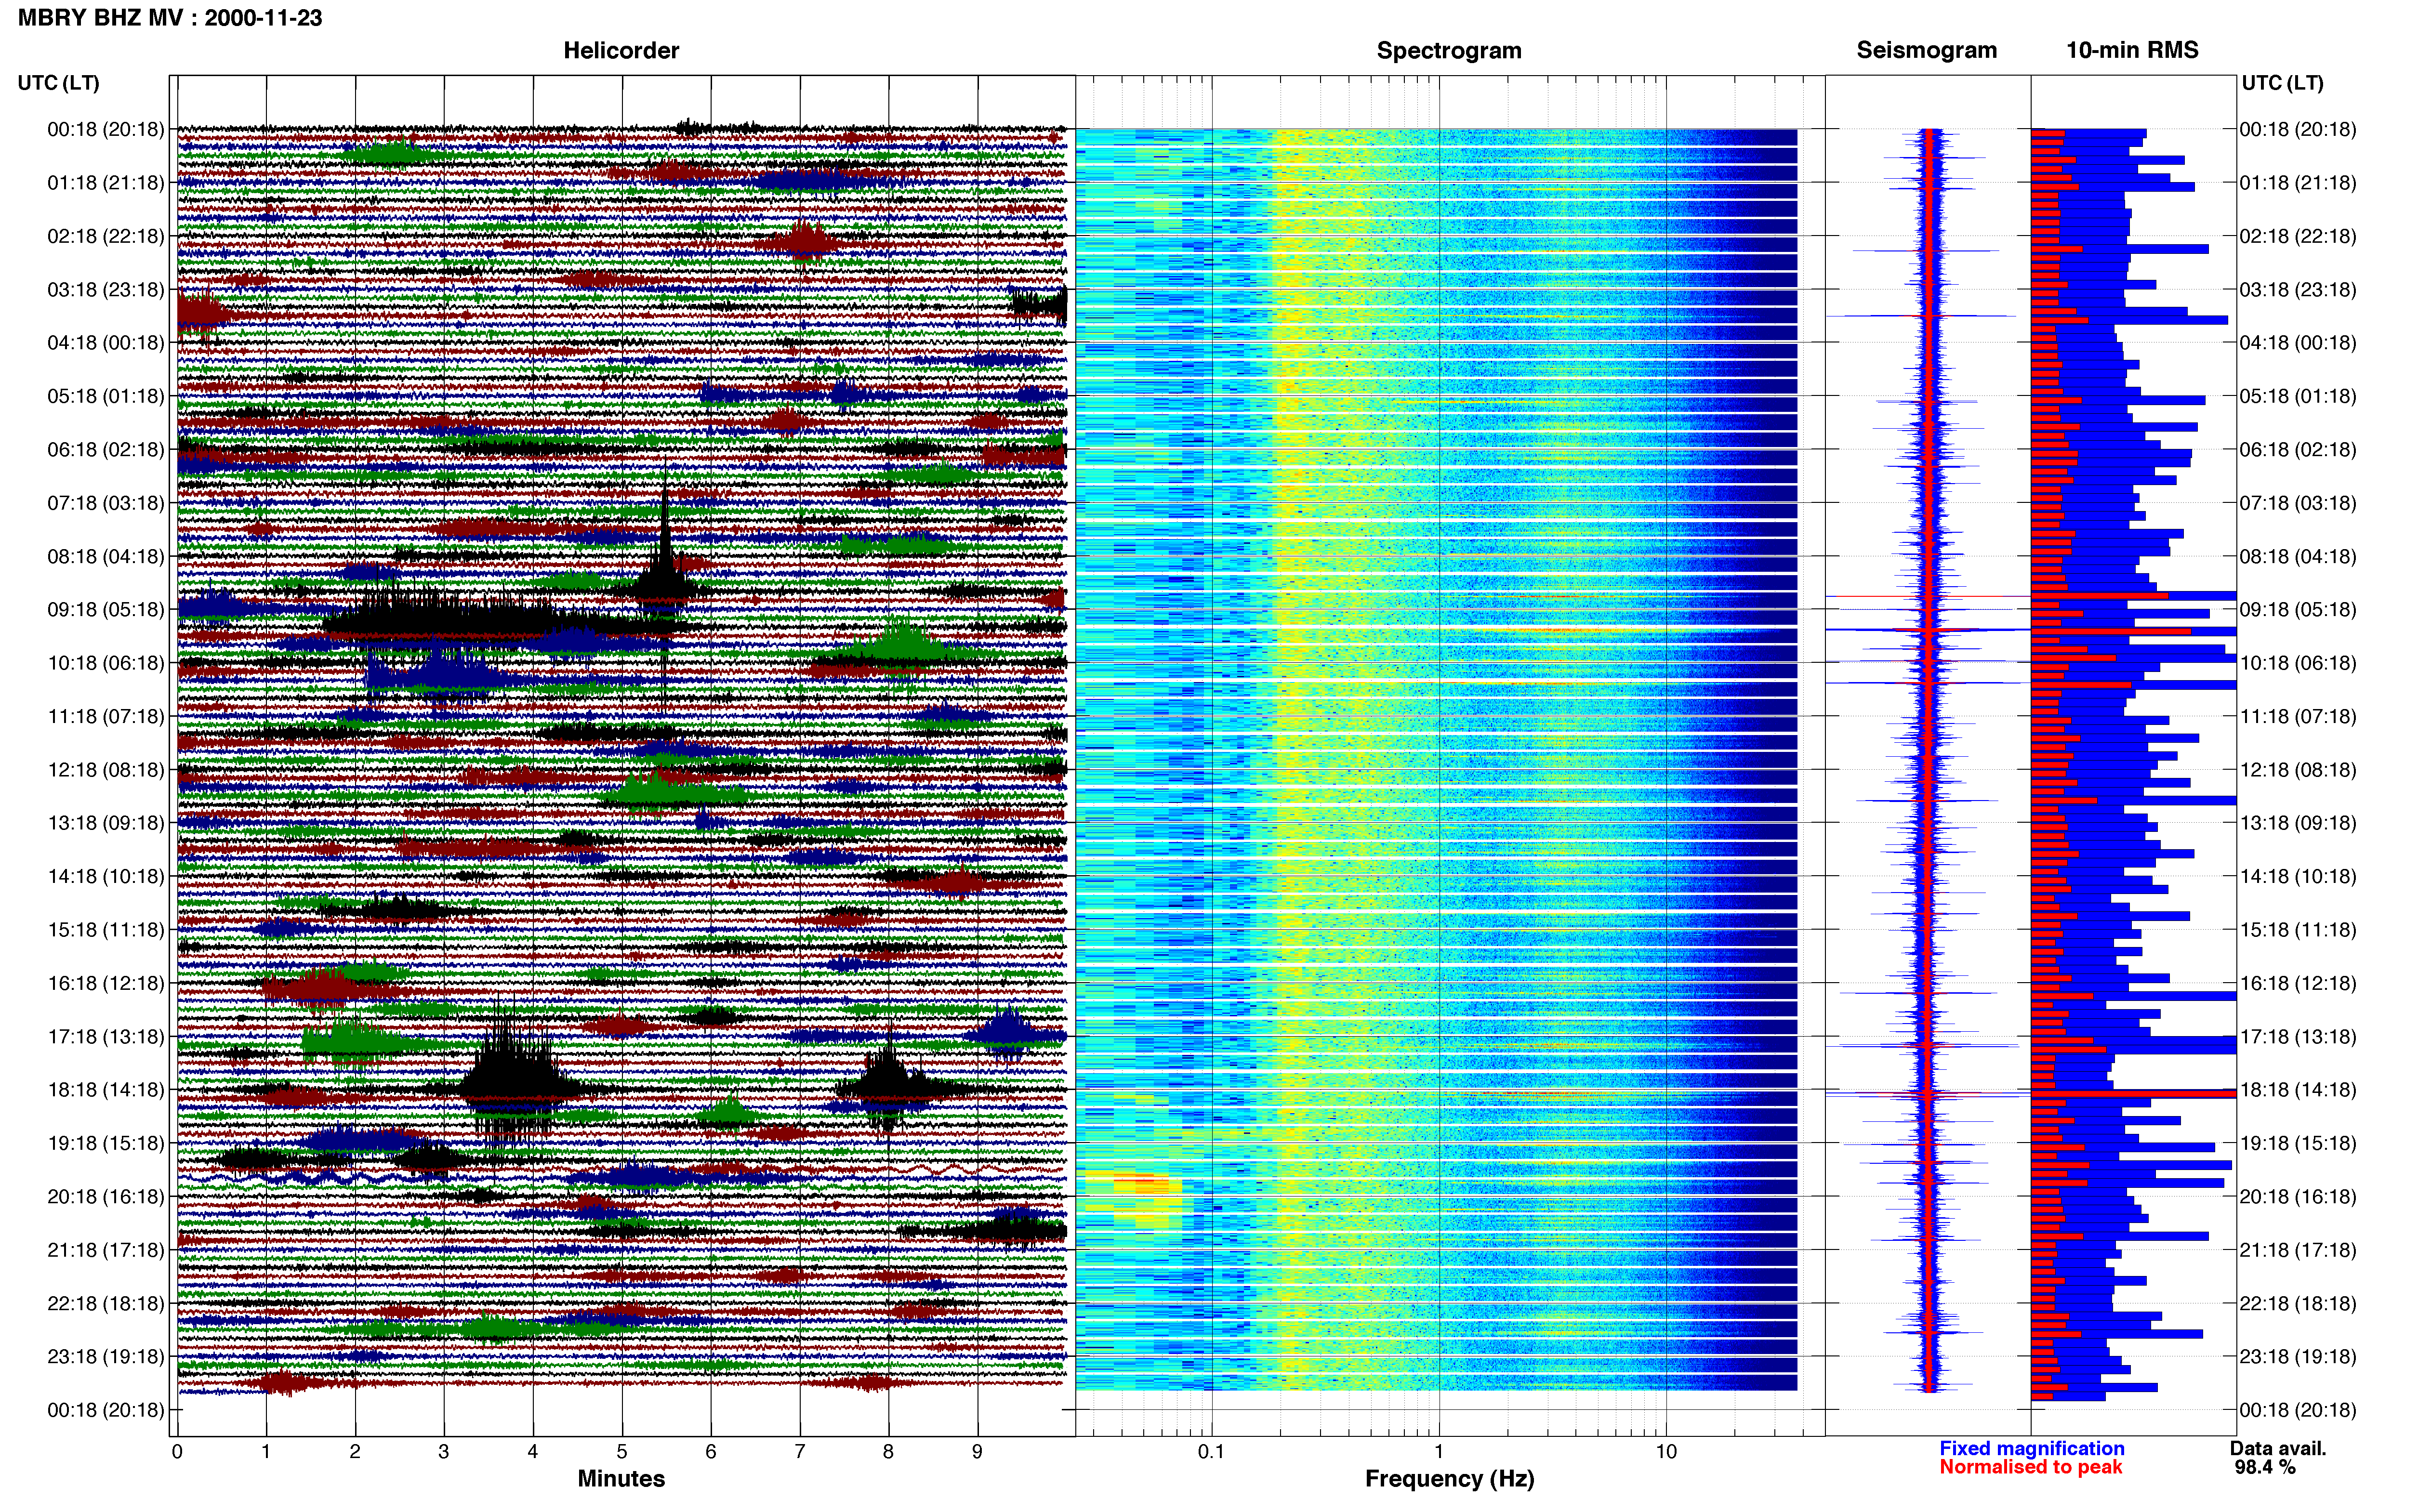Click the Seismogram panel heading

click(x=1926, y=51)
